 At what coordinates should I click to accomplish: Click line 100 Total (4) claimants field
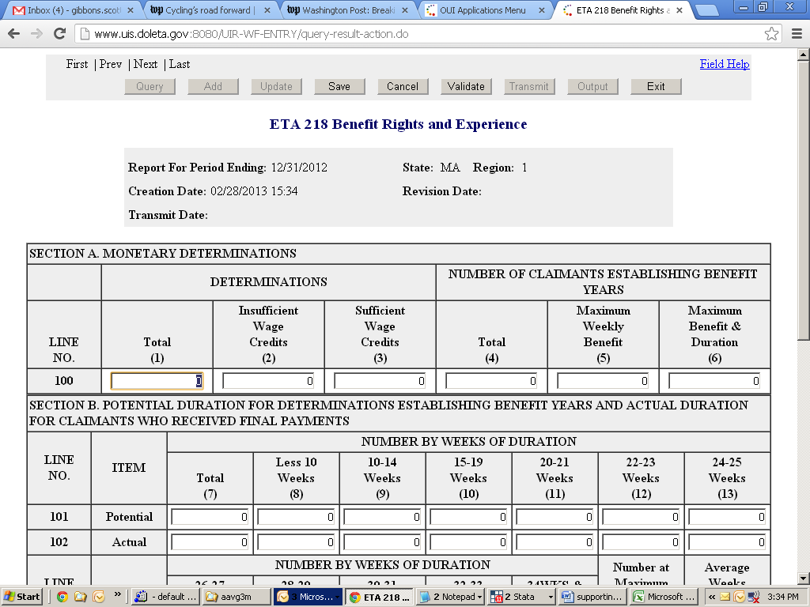pyautogui.click(x=492, y=381)
